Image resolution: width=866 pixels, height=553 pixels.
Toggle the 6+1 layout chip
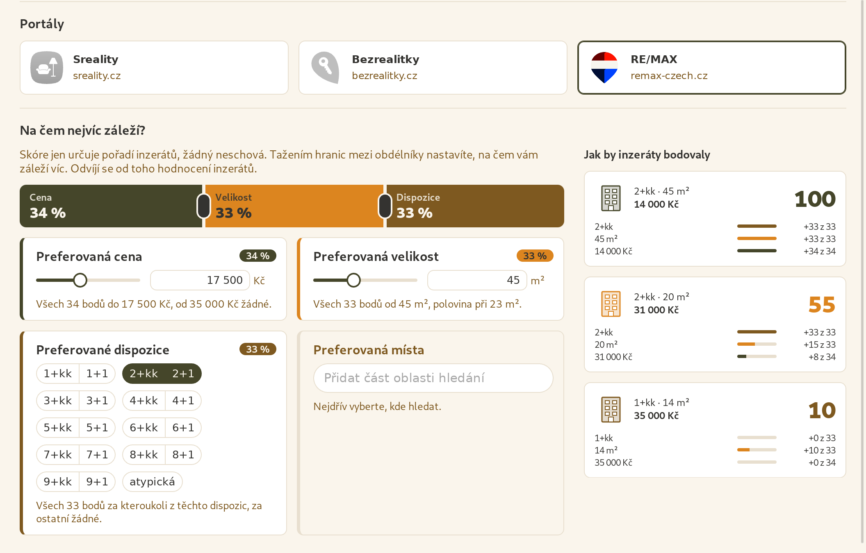(183, 428)
